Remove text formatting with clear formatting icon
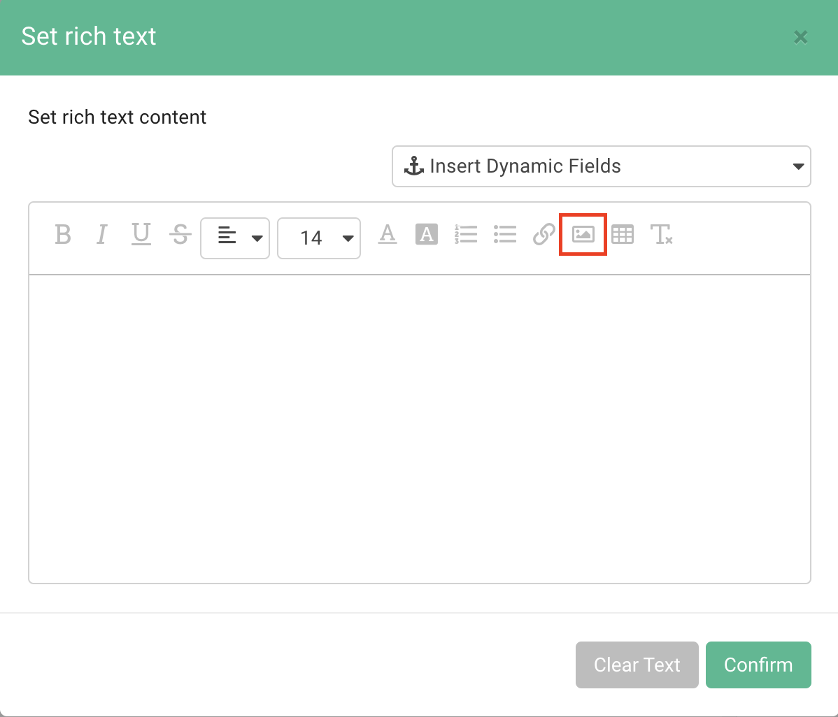Viewport: 838px width, 717px height. (x=662, y=235)
